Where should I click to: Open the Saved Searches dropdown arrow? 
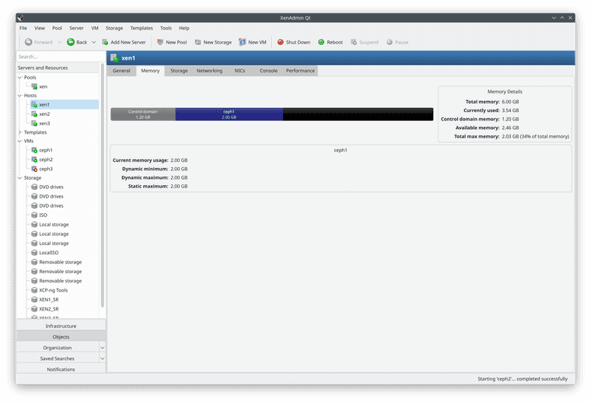click(x=102, y=359)
